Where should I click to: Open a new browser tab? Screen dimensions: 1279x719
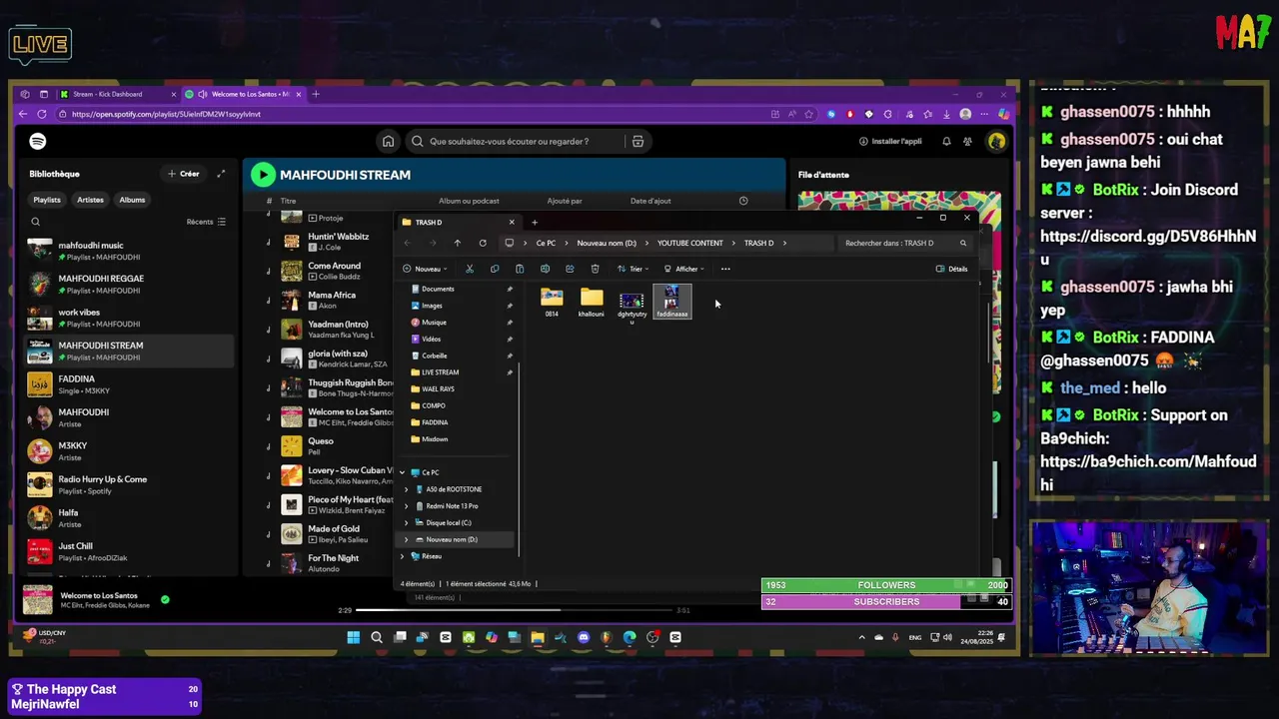click(x=316, y=94)
